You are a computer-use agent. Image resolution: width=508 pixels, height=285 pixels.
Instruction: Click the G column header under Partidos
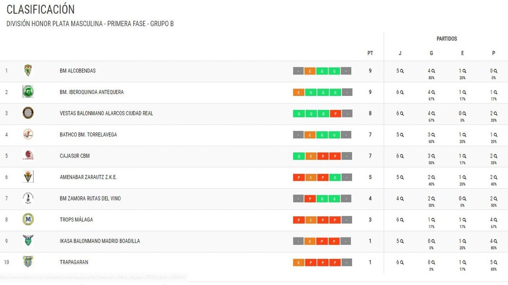[431, 53]
